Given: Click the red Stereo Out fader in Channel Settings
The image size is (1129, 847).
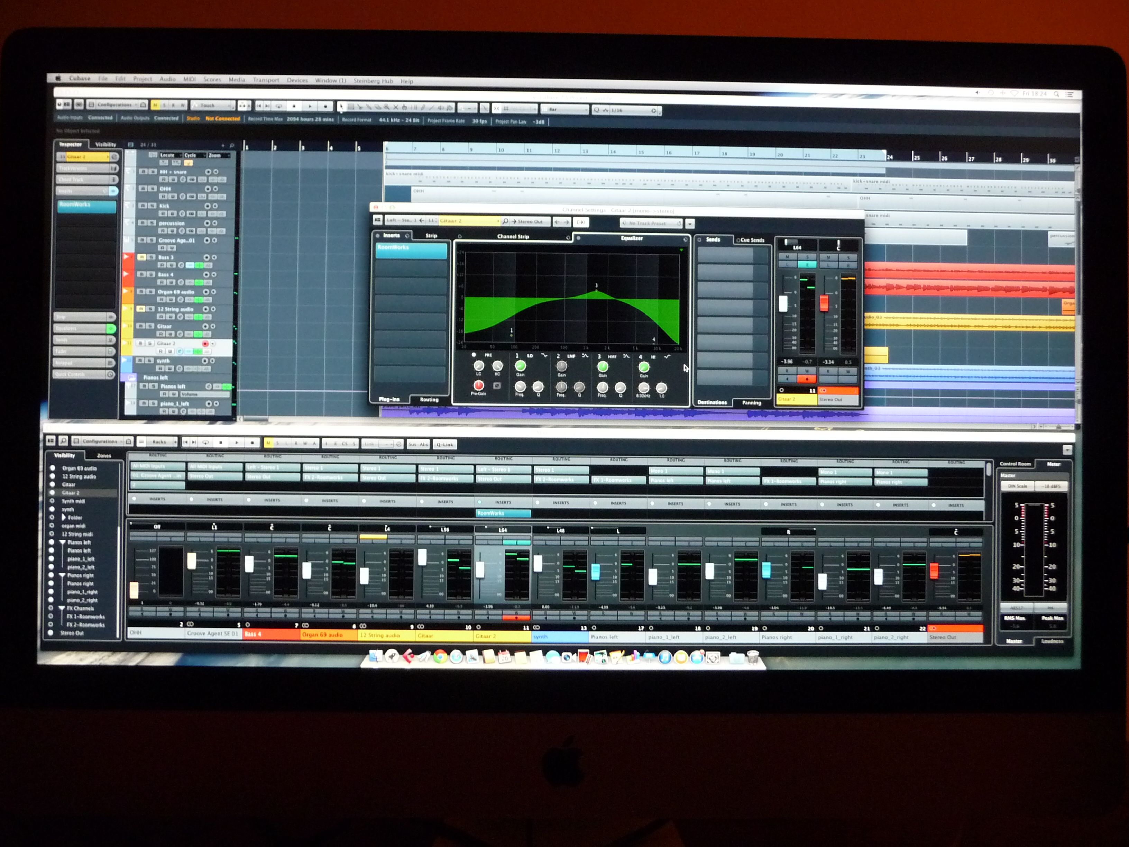Looking at the screenshot, I should pos(824,302).
